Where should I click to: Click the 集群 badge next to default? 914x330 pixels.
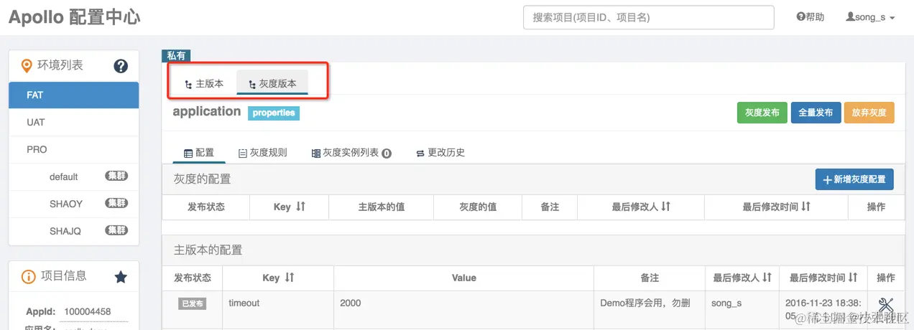tap(116, 176)
